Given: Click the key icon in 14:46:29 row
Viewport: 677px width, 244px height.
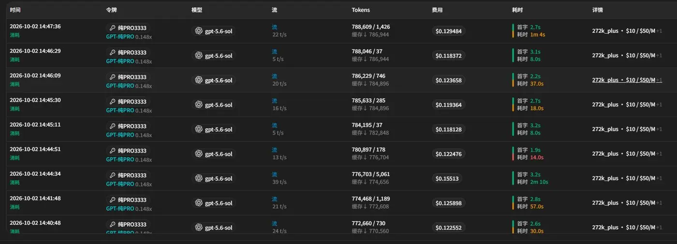Looking at the screenshot, I should [113, 53].
